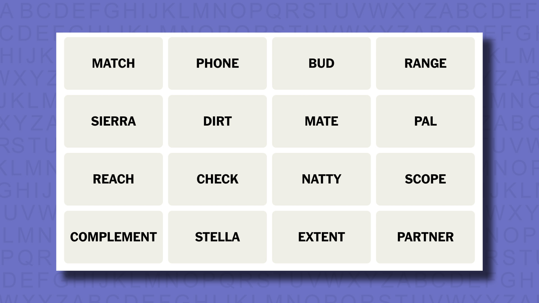Select the STELLA card
This screenshot has height=303, width=539.
coord(217,237)
